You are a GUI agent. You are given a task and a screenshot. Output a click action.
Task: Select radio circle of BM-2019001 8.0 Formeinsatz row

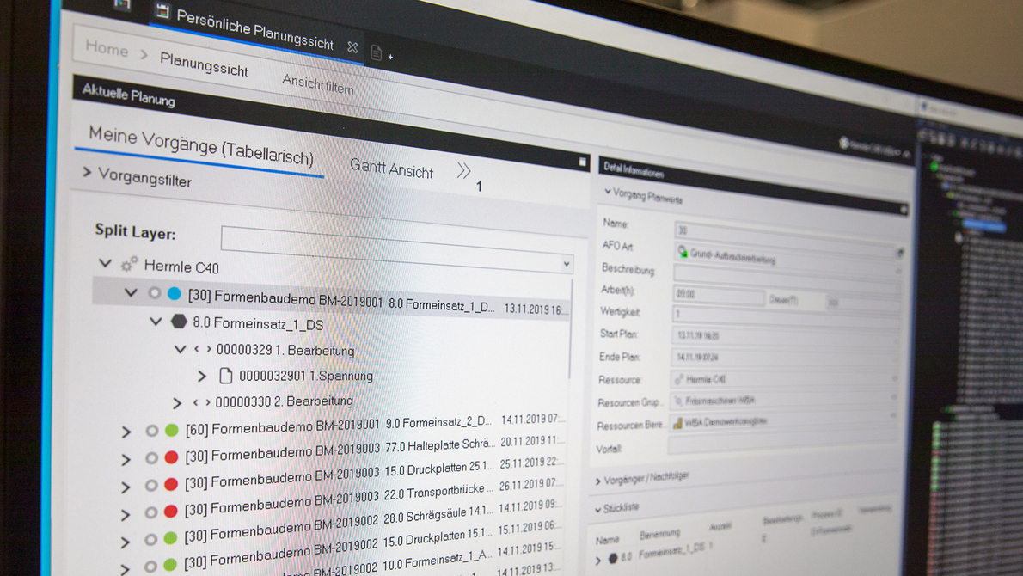pyautogui.click(x=155, y=293)
